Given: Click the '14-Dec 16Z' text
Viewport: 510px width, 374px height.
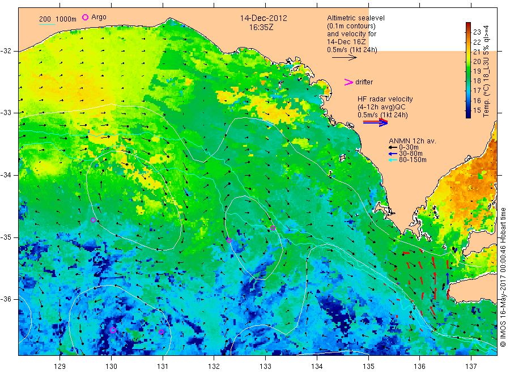Looking at the screenshot, I should [x=346, y=42].
